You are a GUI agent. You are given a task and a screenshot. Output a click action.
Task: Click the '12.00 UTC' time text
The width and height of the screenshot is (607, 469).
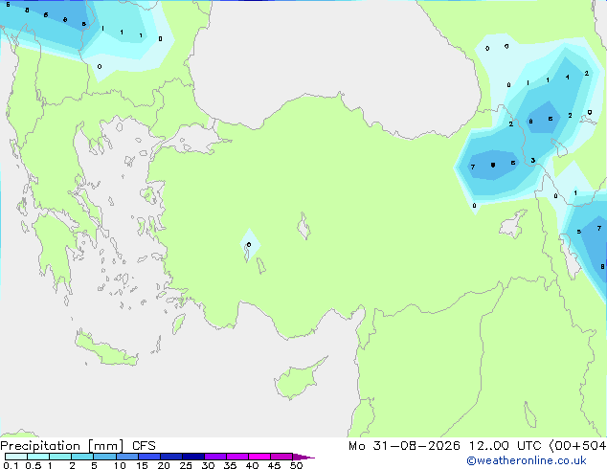click(505, 446)
